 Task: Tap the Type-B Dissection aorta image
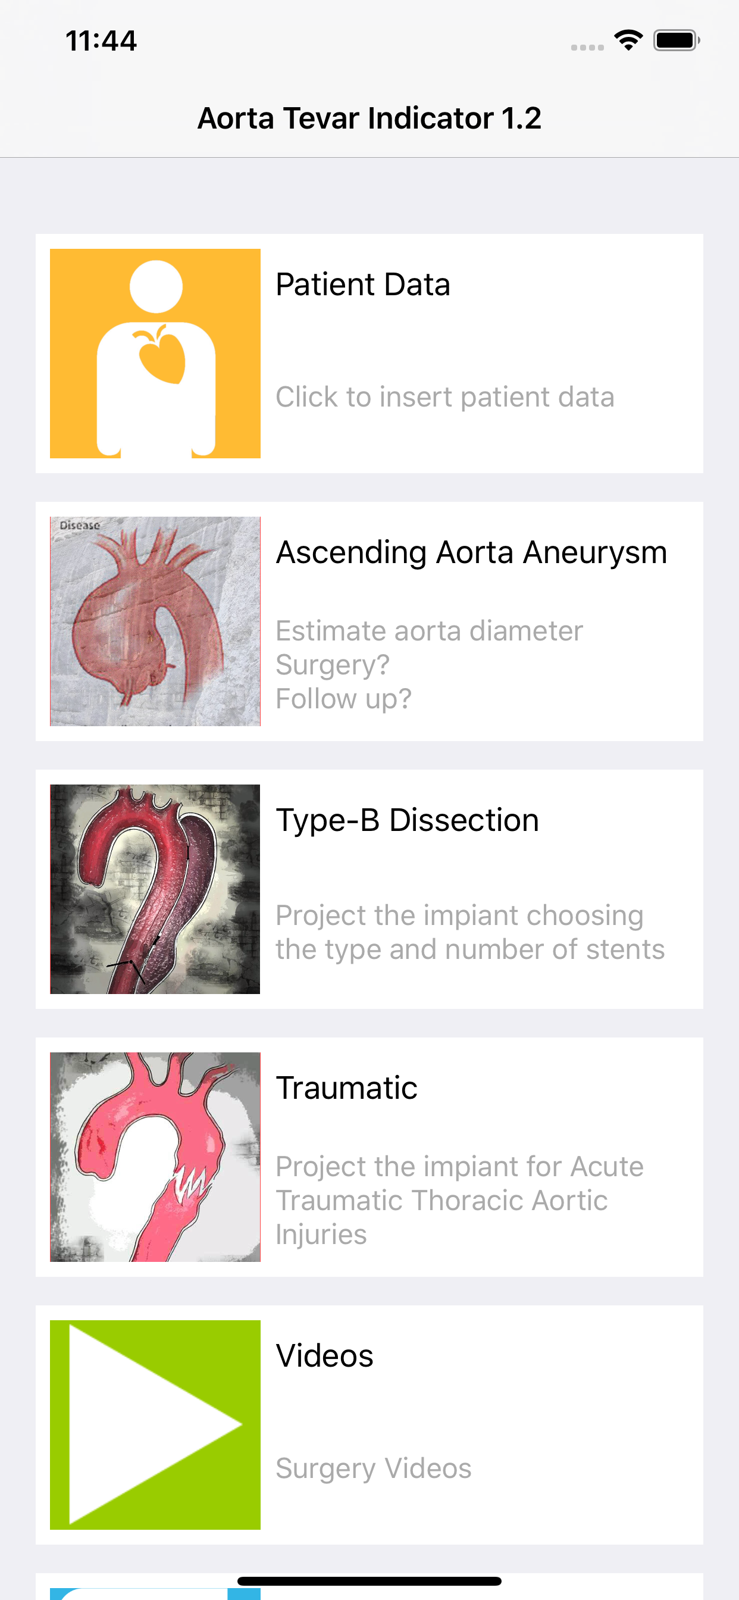[x=155, y=889]
